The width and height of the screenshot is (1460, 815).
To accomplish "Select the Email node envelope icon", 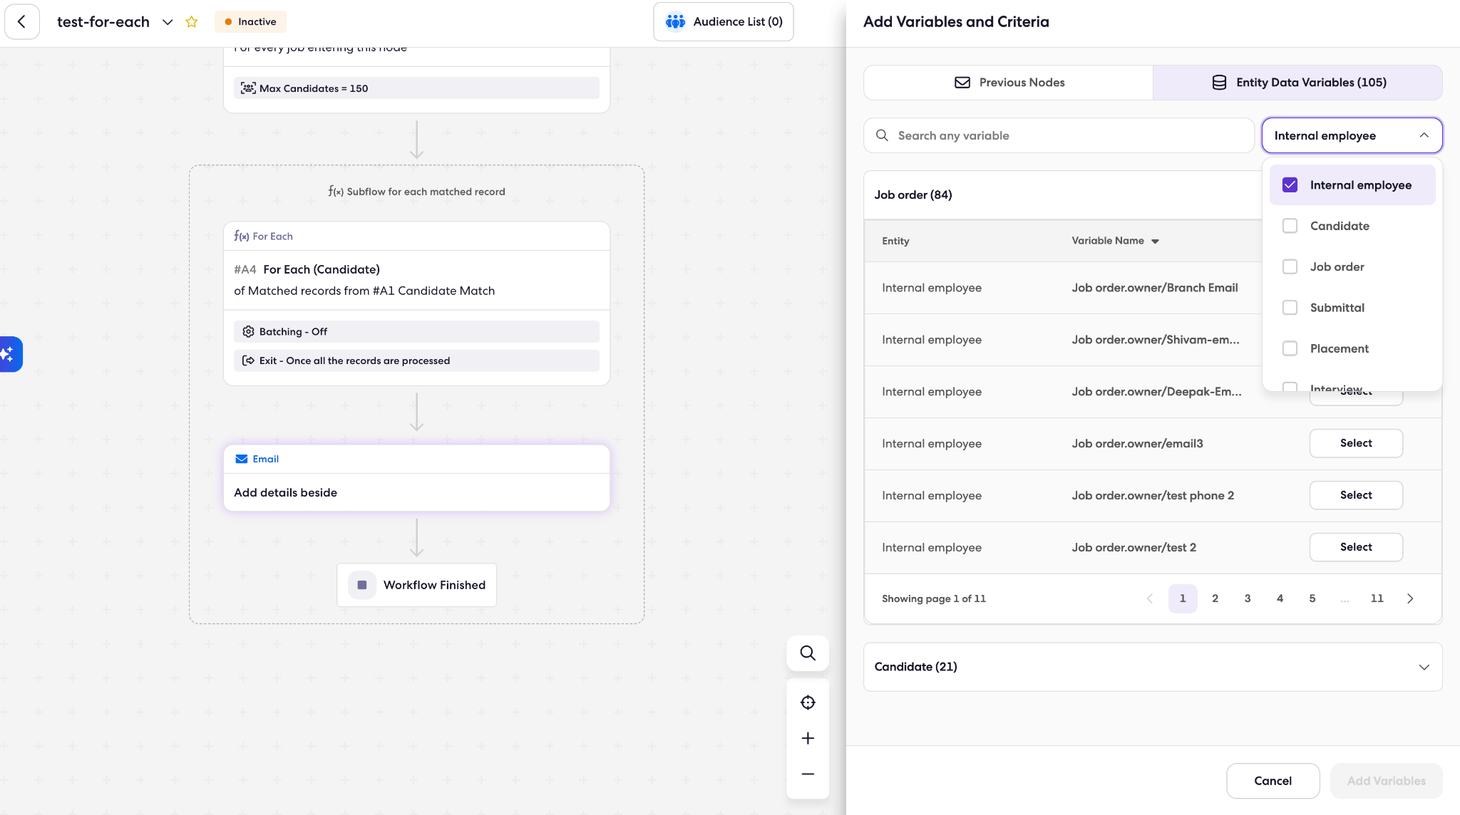I will [242, 459].
